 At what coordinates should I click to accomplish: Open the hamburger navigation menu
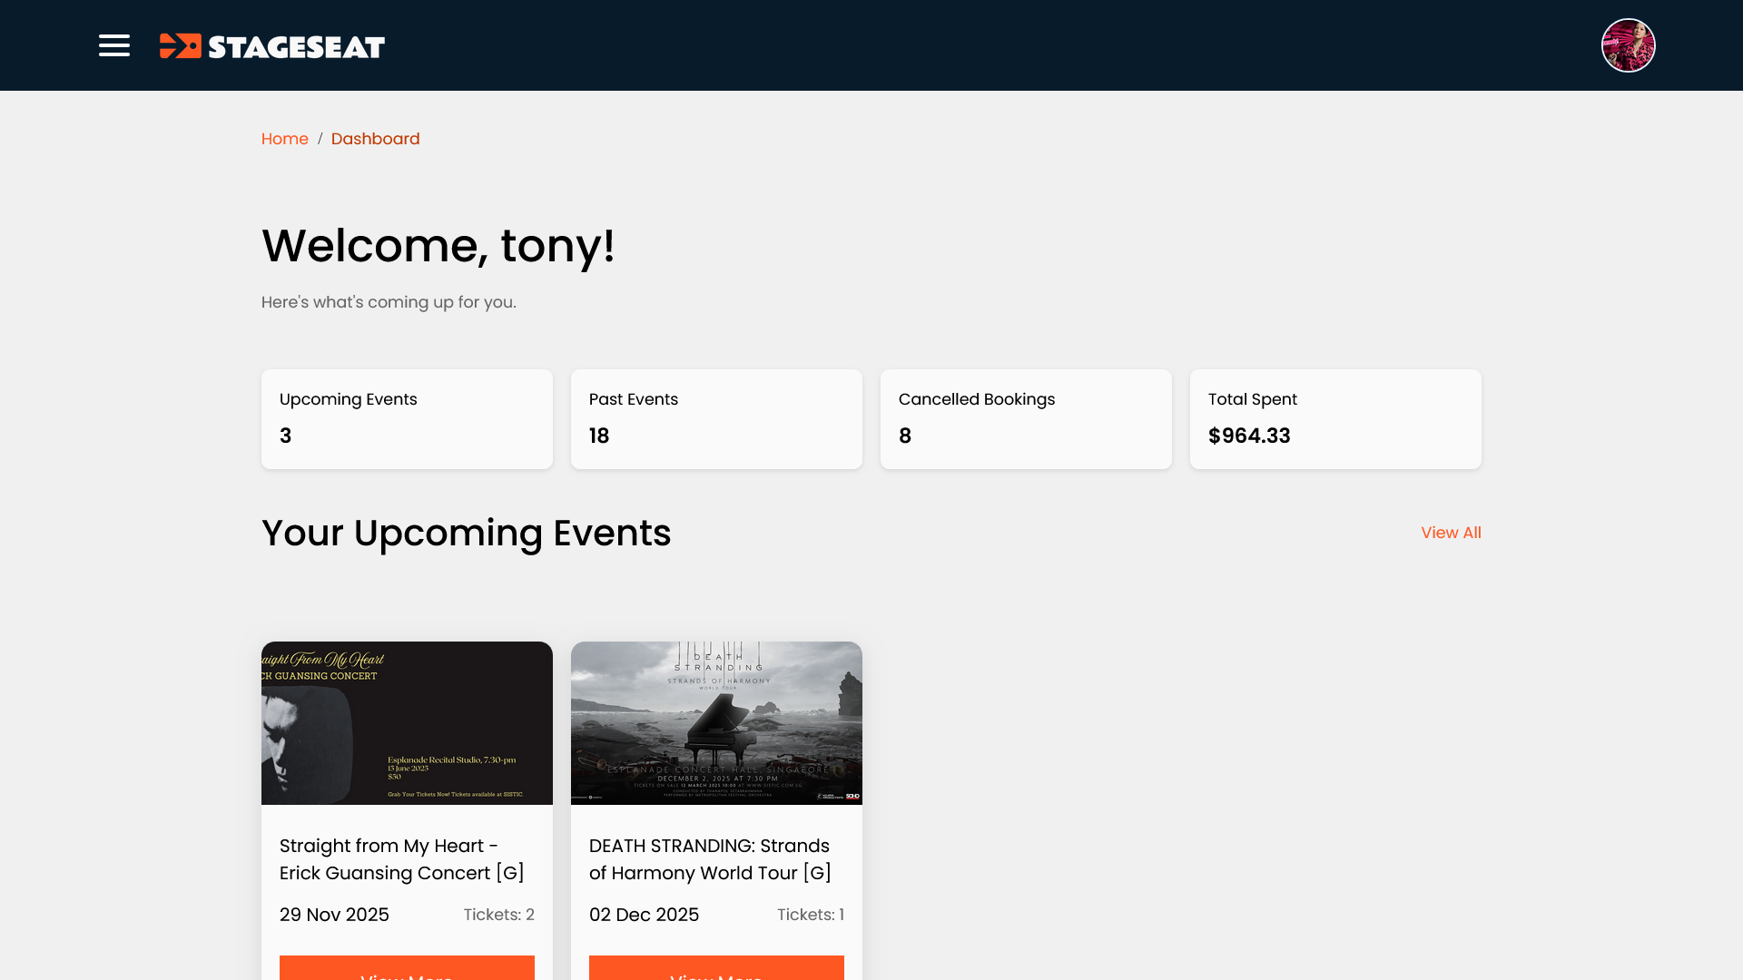(x=113, y=45)
